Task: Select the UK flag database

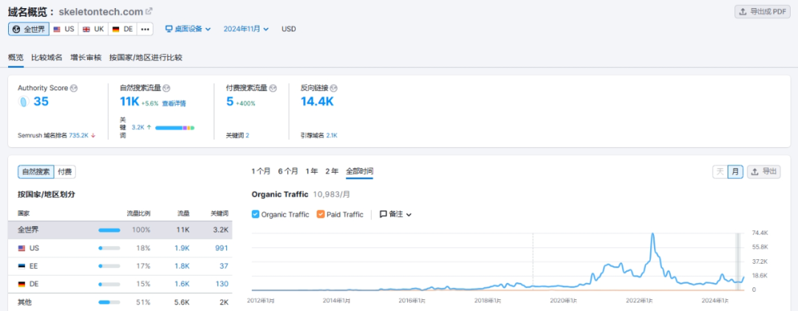Action: point(92,29)
